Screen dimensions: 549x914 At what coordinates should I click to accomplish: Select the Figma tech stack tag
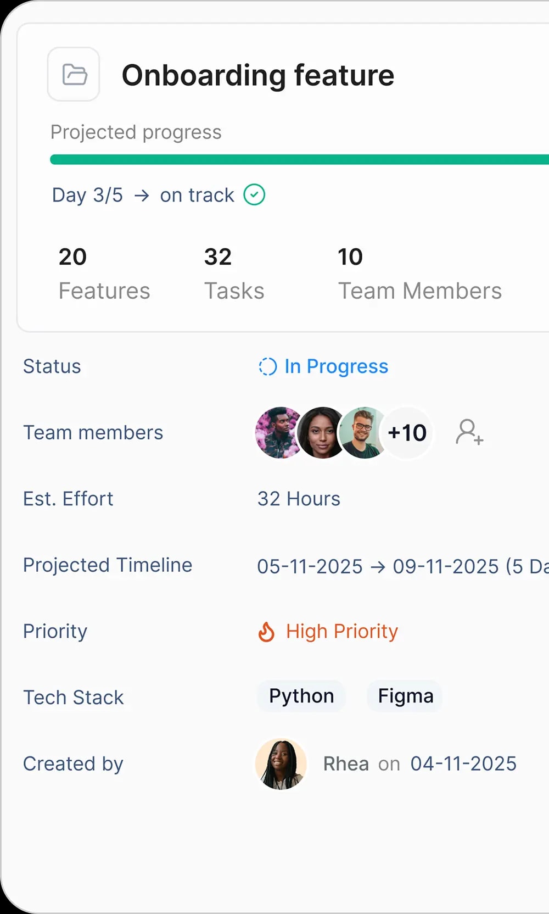click(x=405, y=696)
